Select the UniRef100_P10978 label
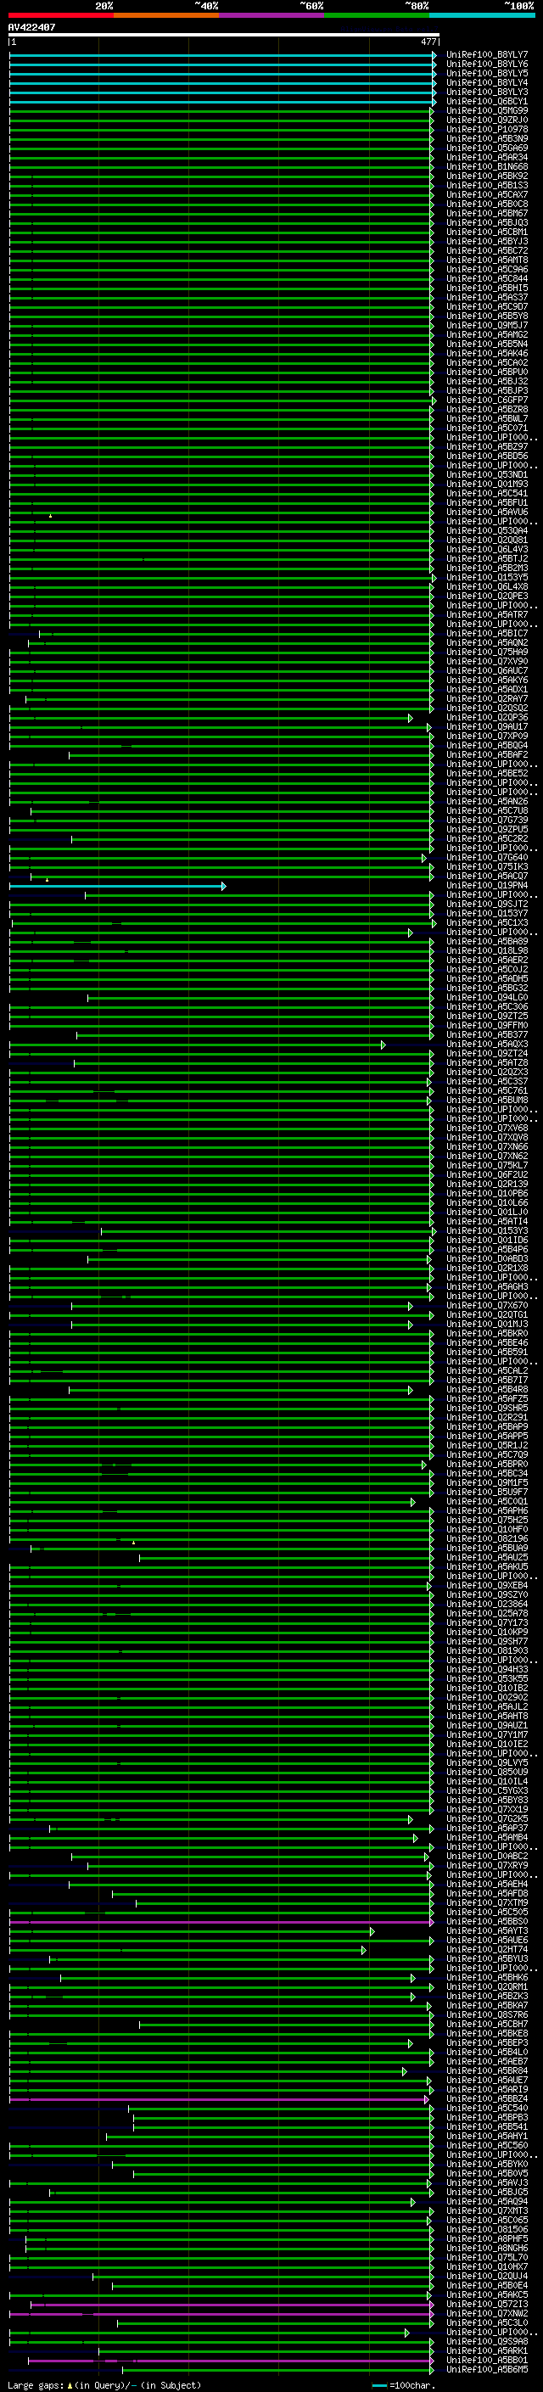 pos(486,129)
